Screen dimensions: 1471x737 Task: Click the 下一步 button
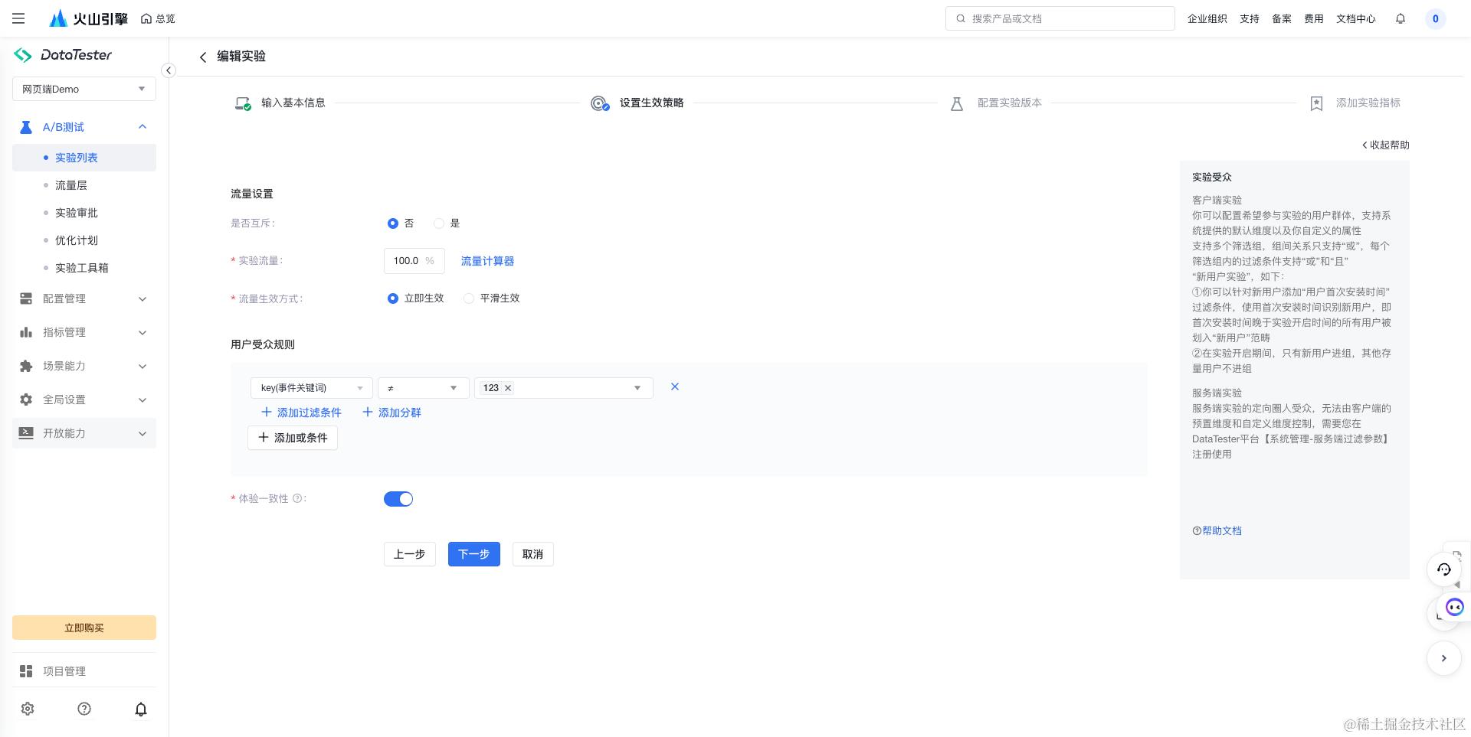pyautogui.click(x=474, y=554)
